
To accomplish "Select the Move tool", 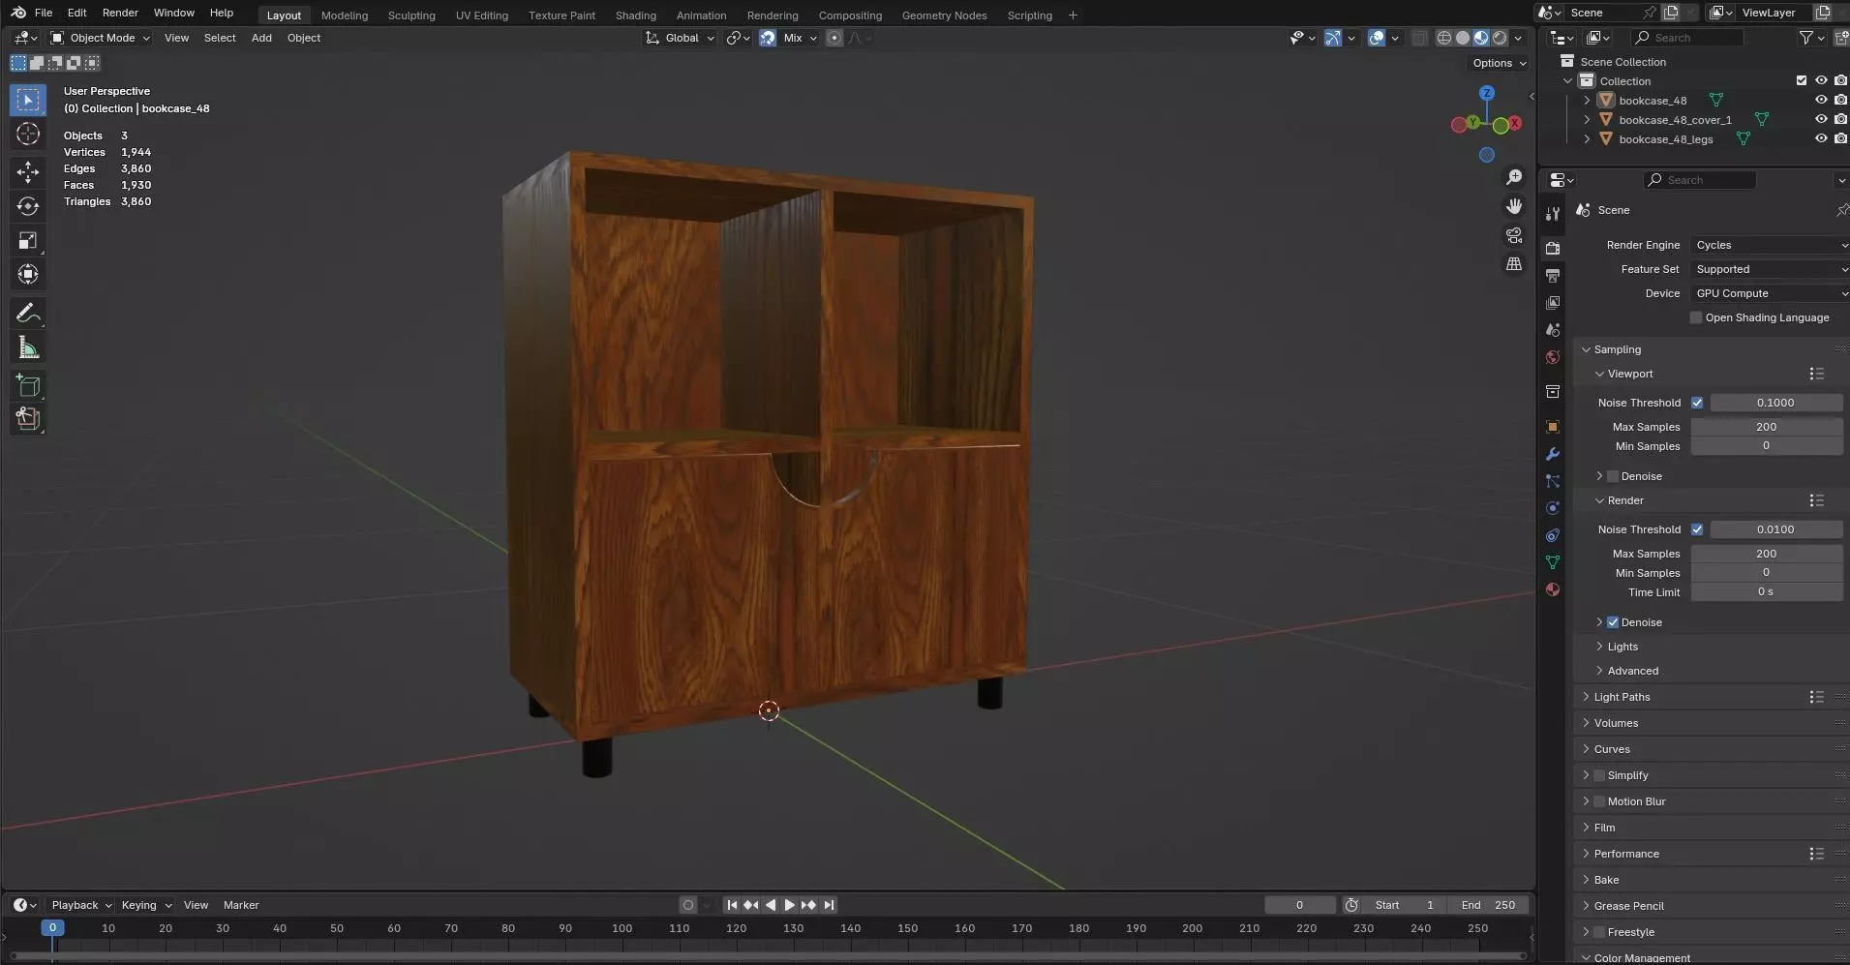I will coord(28,172).
